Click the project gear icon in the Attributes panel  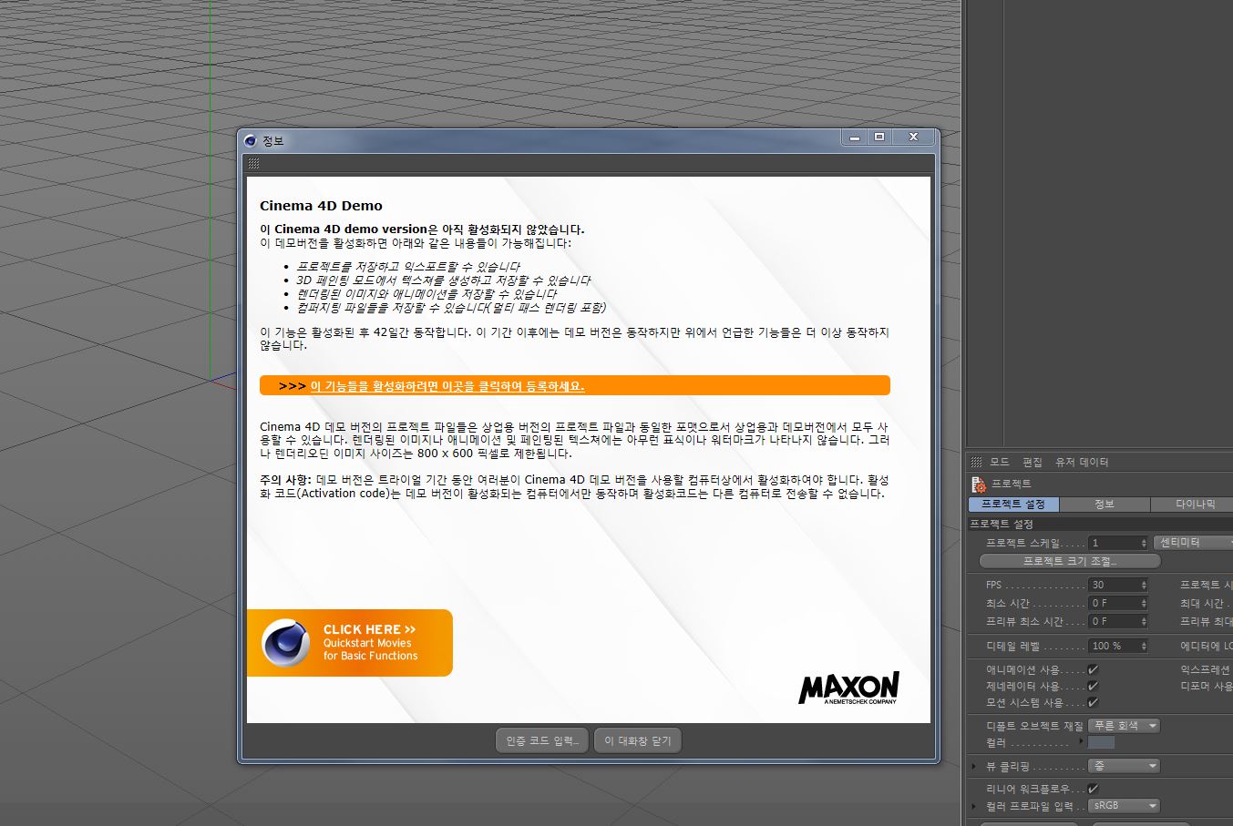(x=979, y=484)
